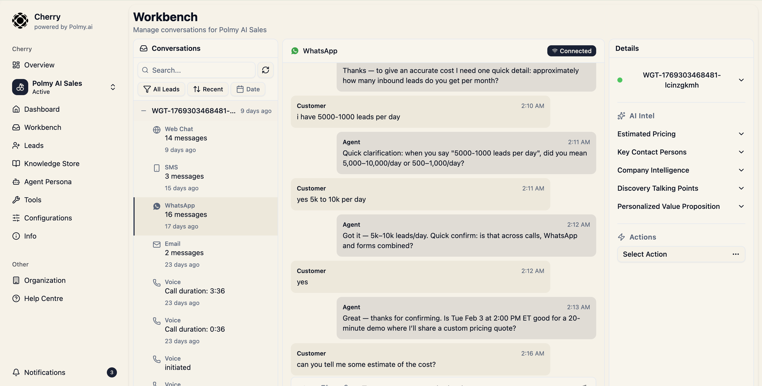Select the Workbench sidebar icon
This screenshot has width=762, height=386.
click(x=16, y=127)
